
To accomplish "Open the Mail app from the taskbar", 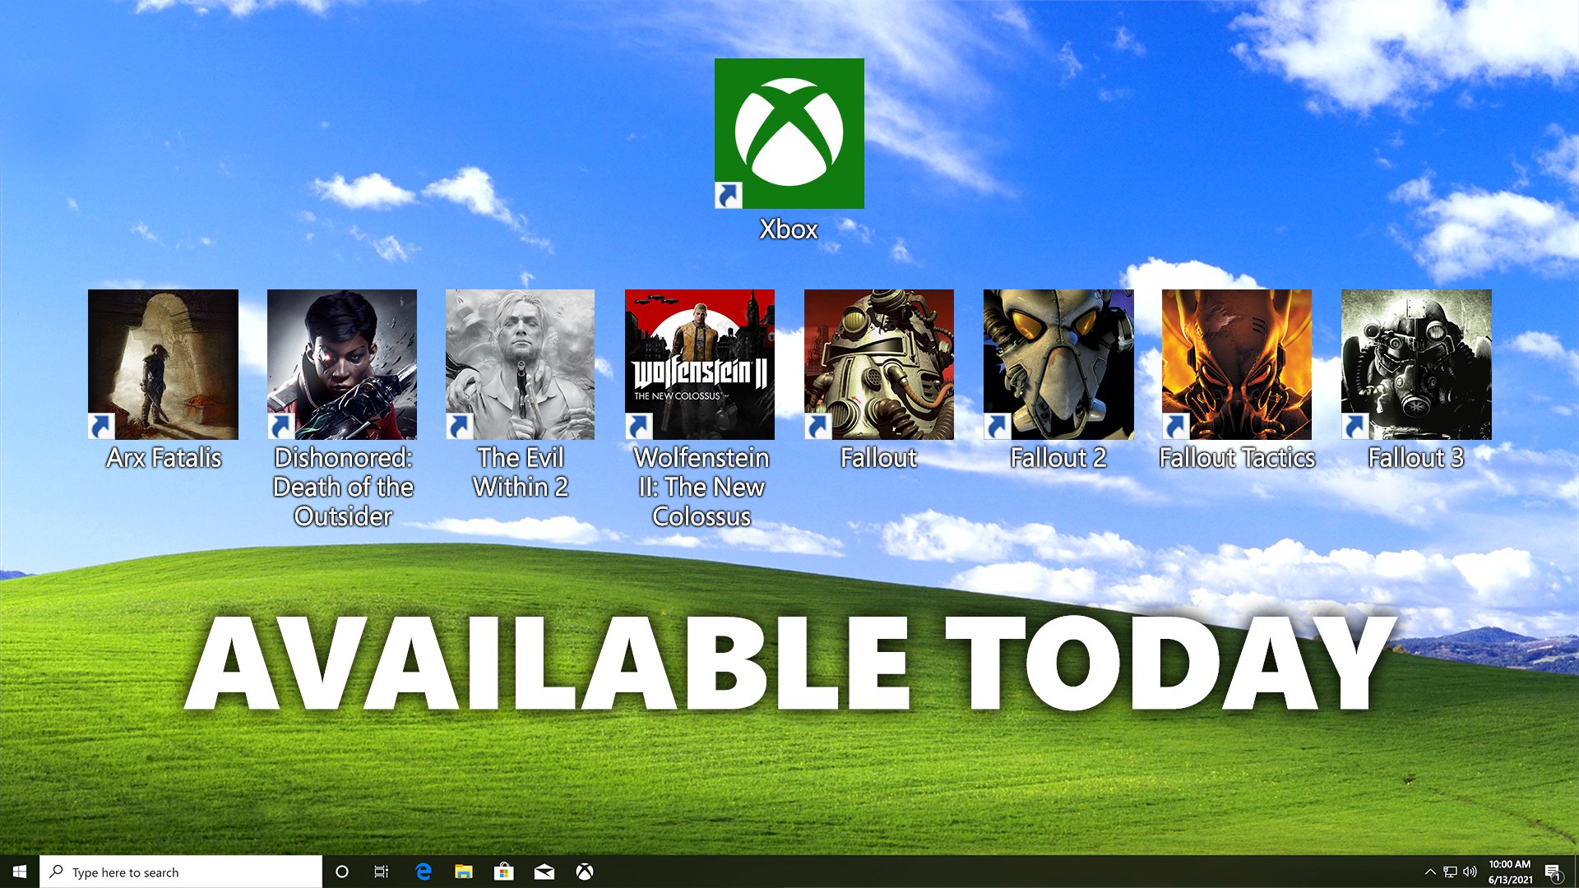I will coord(545,872).
